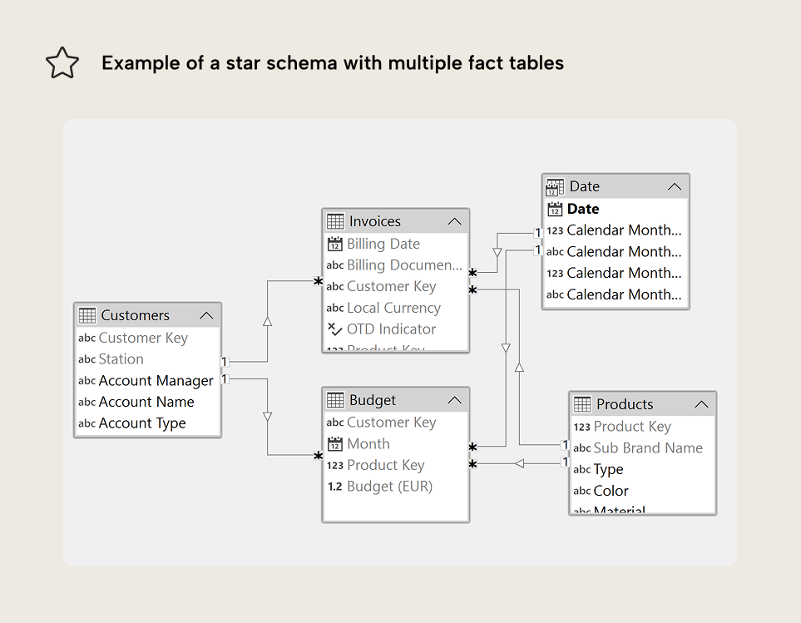Screen dimensions: 801x623
Task: Click the 123 icon beside Calendar Month
Action: [556, 230]
